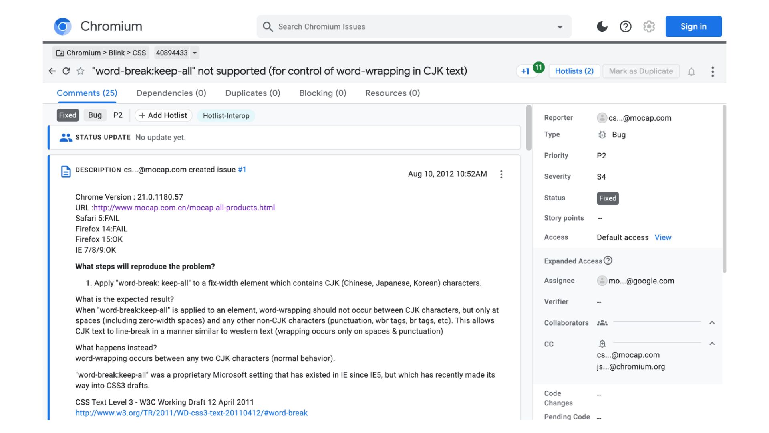Click the Bug type icon

[x=602, y=135]
